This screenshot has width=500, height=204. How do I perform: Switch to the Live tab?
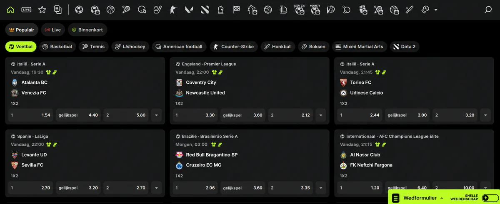(53, 30)
